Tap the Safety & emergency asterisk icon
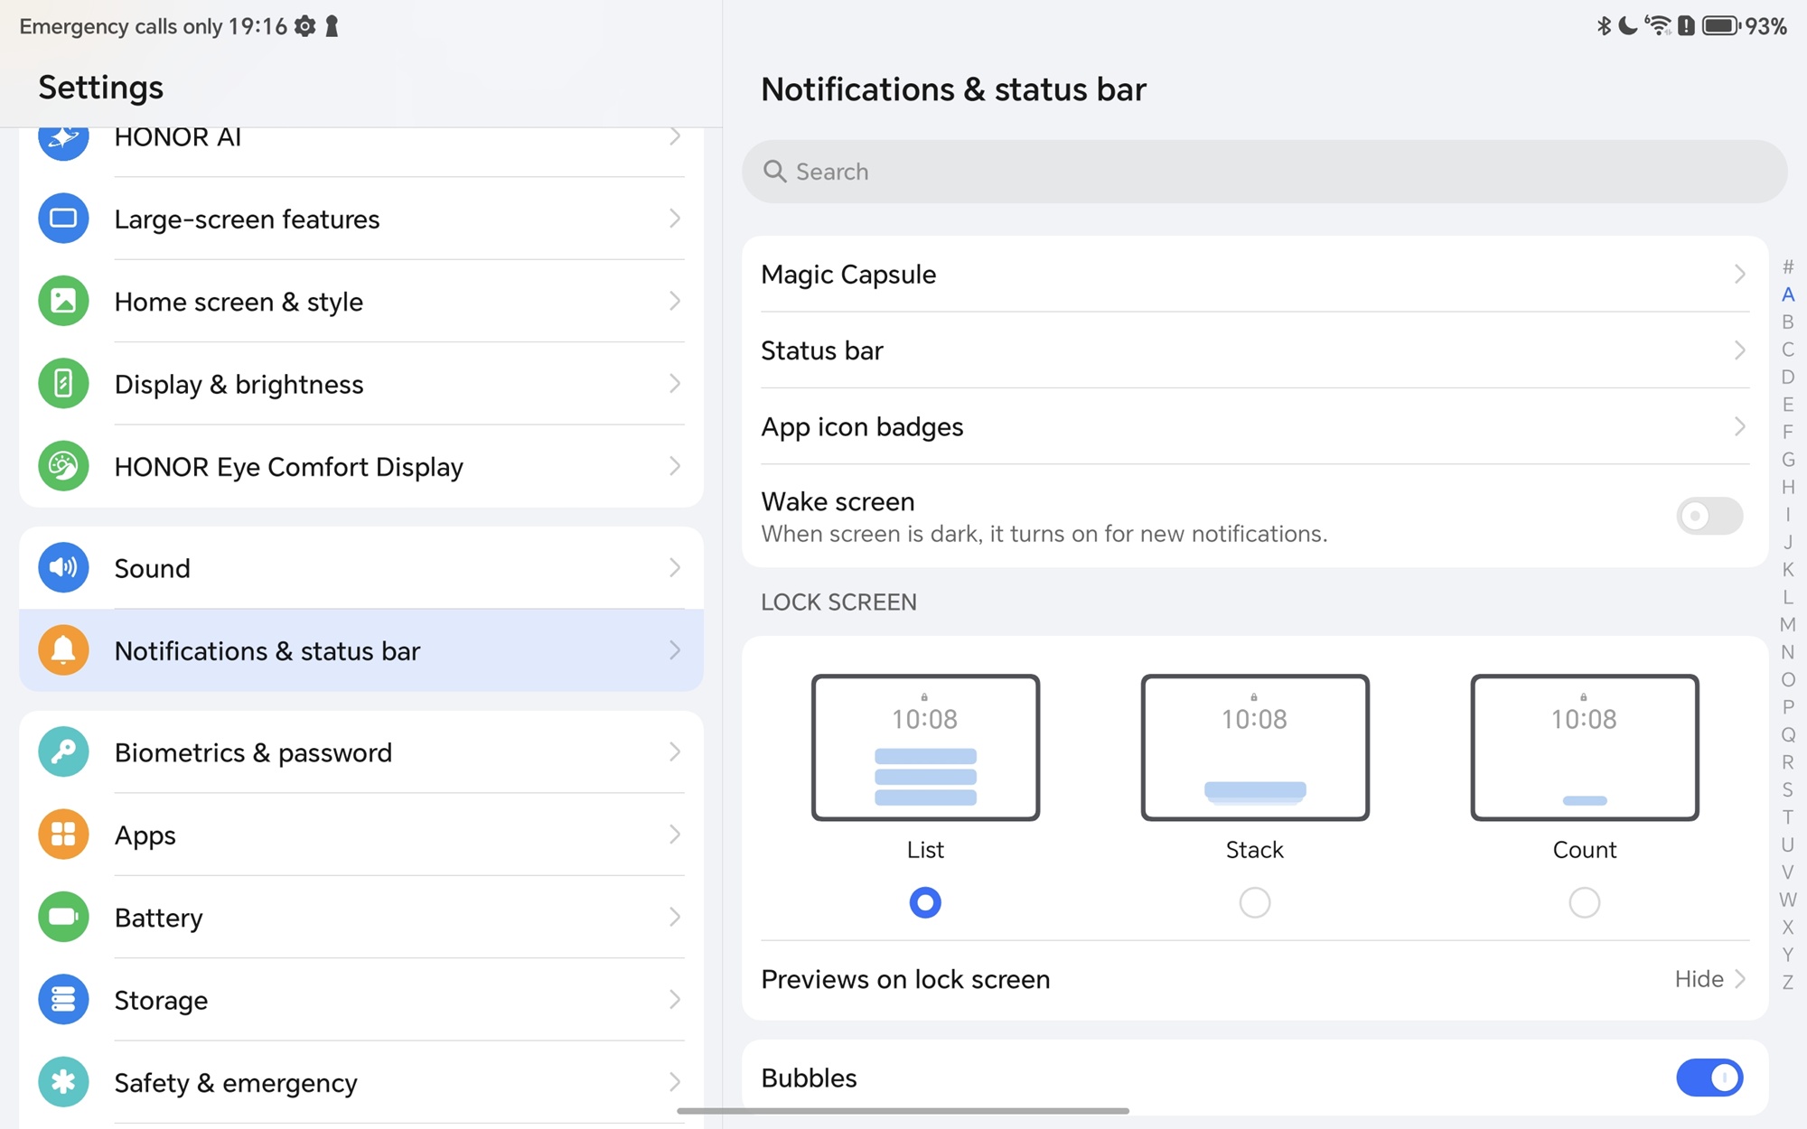This screenshot has height=1129, width=1807. 63,1081
